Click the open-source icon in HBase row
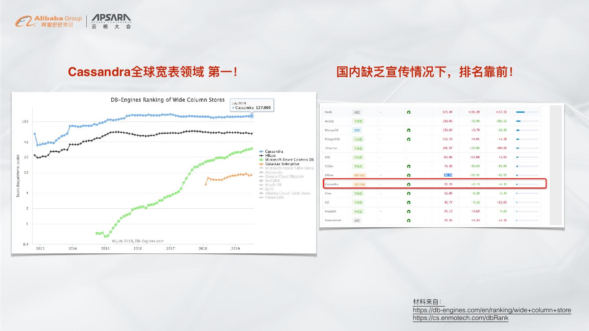 [409, 175]
